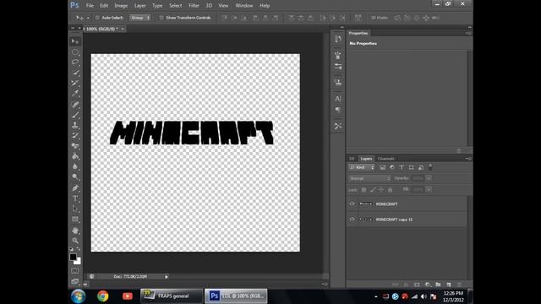Select the Brush tool
Image resolution: width=541 pixels, height=304 pixels.
pos(75,115)
